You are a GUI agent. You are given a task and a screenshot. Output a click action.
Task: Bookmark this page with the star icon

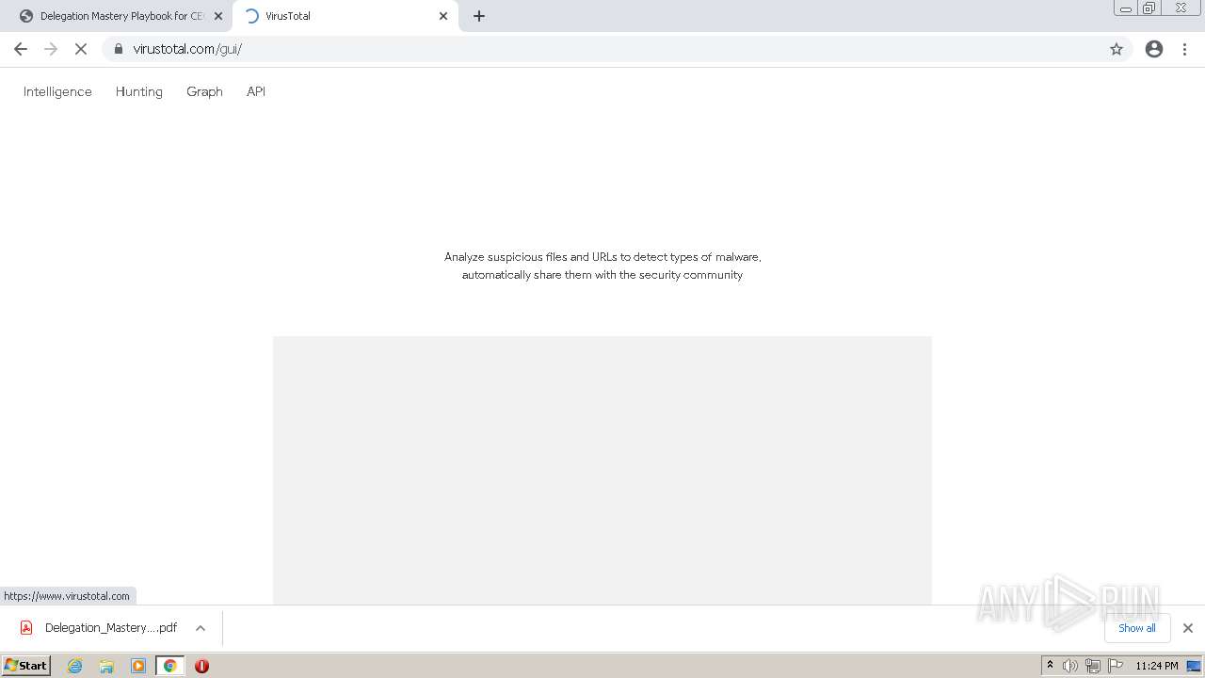coord(1117,49)
